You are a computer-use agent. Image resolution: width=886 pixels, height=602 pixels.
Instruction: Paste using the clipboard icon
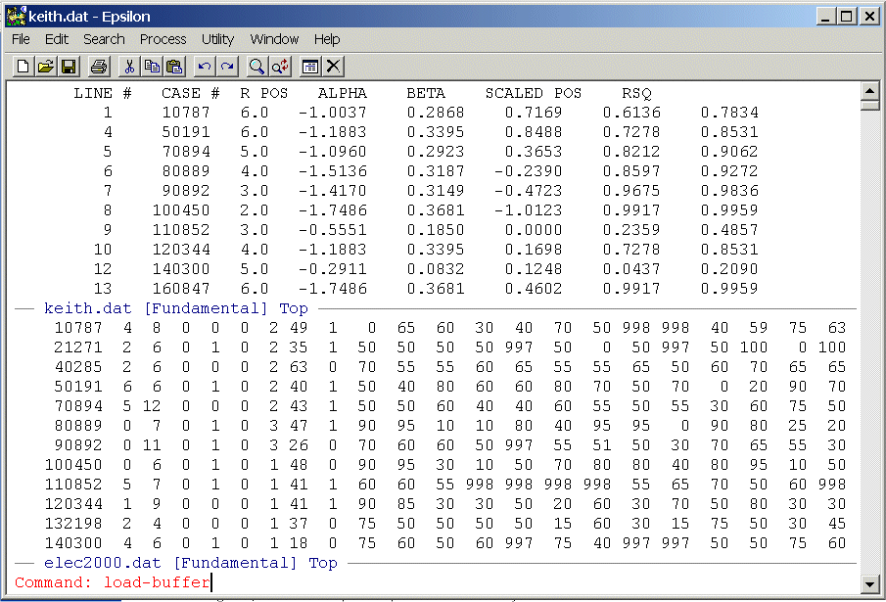174,67
